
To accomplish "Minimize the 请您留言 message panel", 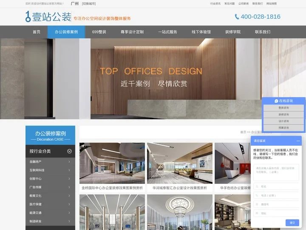I will (298, 141).
